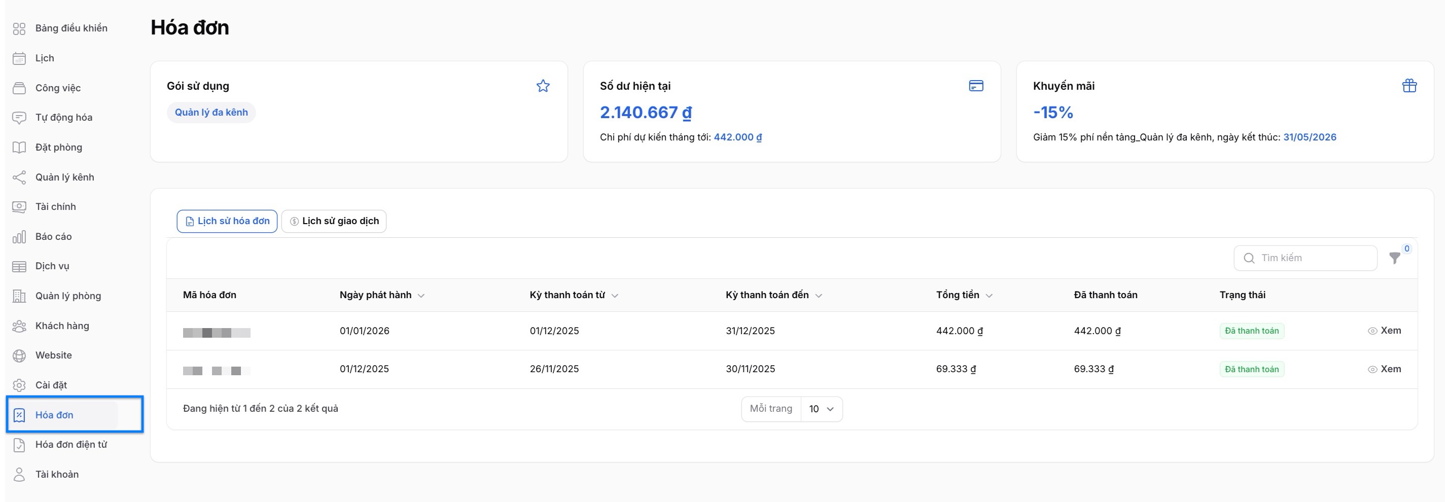Click the Quản lý đa kênh plan badge
The width and height of the screenshot is (1445, 502).
211,112
